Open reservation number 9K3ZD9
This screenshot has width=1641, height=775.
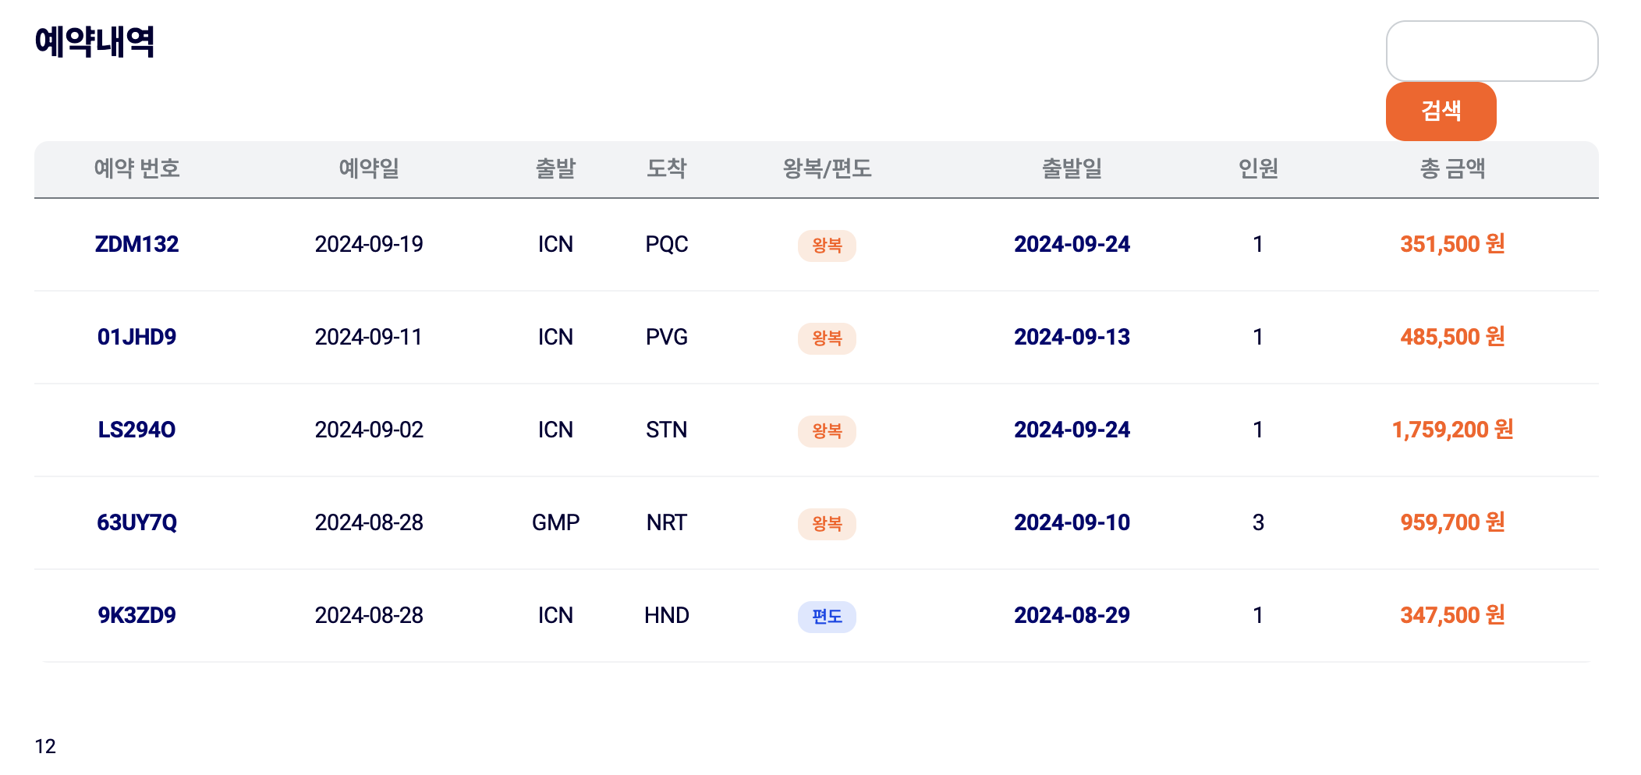[x=136, y=615]
